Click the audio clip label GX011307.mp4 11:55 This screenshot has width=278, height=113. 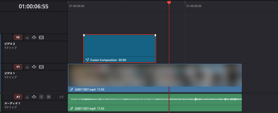(x=89, y=108)
